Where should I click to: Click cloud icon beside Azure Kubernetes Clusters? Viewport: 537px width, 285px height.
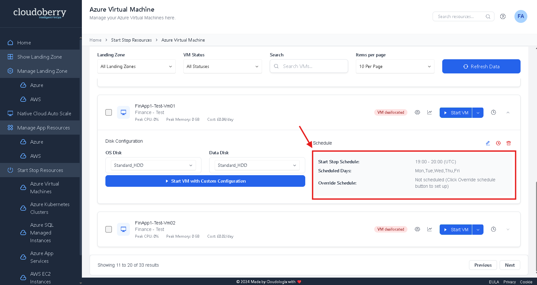point(23,208)
